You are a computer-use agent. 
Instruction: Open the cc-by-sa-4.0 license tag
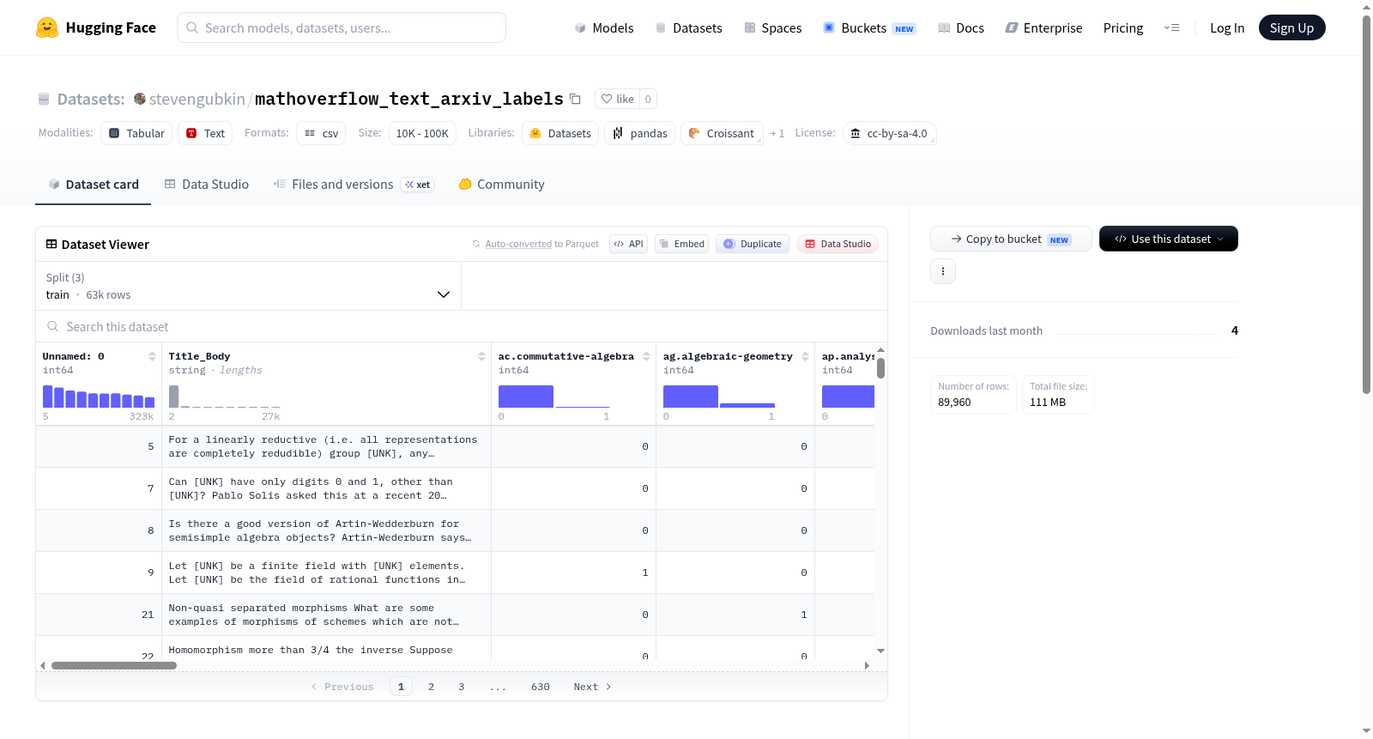point(889,133)
